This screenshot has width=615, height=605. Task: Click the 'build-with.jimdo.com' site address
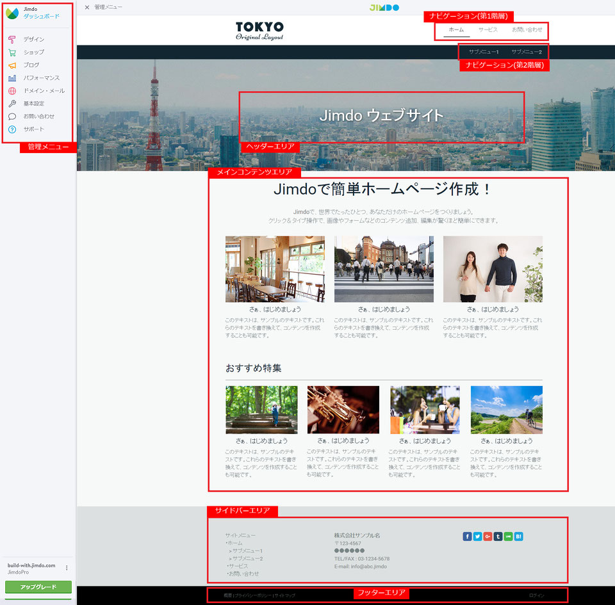[31, 565]
